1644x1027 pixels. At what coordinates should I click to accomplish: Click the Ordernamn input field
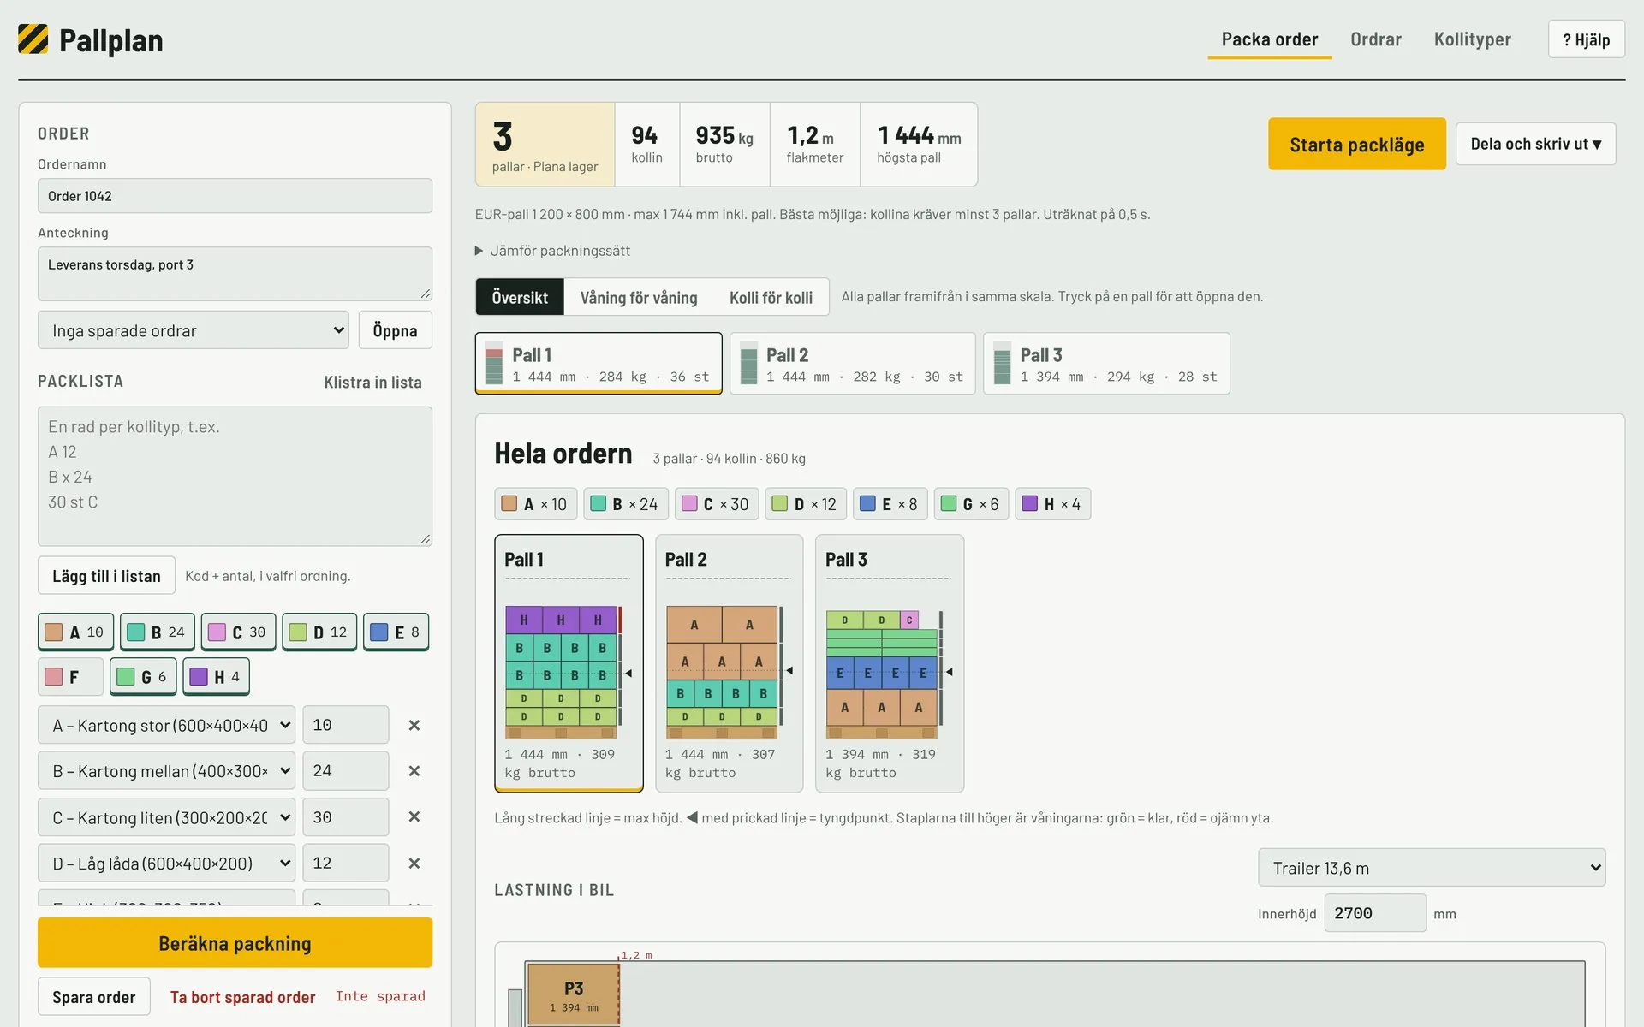(x=235, y=196)
